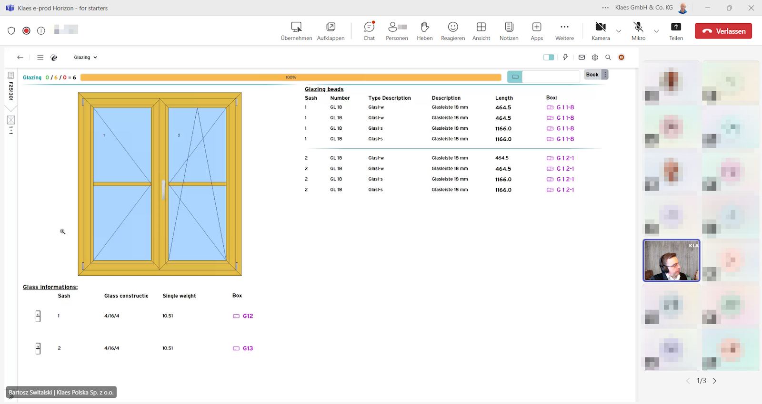Toggle the teal switch in the toolbar
Screen dimensions: 762x404
[549, 58]
